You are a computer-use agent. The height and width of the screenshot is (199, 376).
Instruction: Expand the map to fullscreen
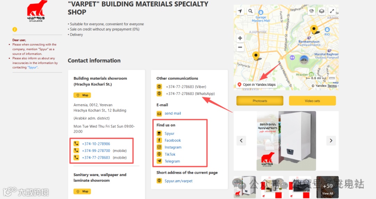[332, 11]
